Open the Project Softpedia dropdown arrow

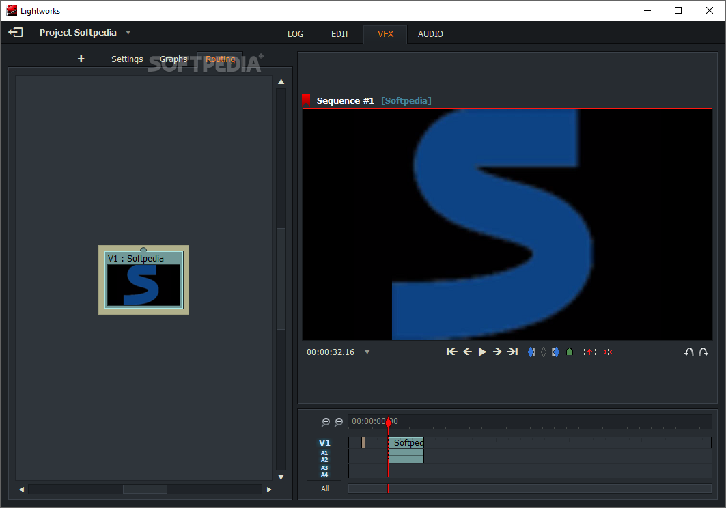point(128,33)
